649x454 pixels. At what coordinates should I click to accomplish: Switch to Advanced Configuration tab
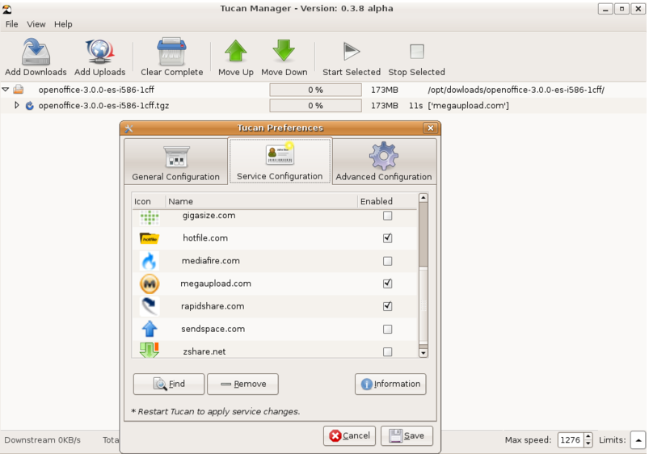tap(384, 162)
